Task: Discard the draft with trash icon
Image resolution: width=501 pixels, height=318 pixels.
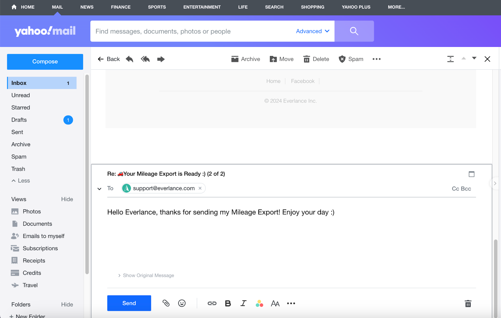Action: coord(468,304)
